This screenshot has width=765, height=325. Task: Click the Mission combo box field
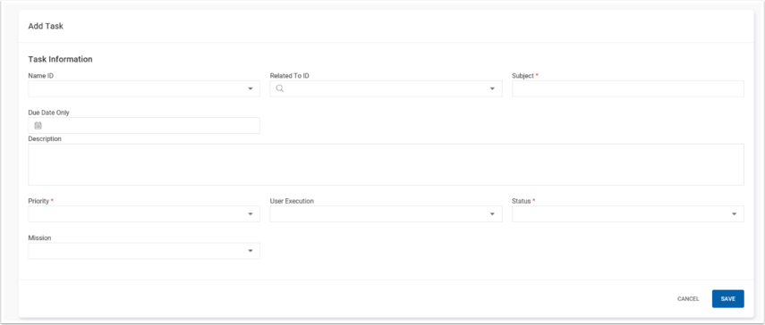[144, 251]
